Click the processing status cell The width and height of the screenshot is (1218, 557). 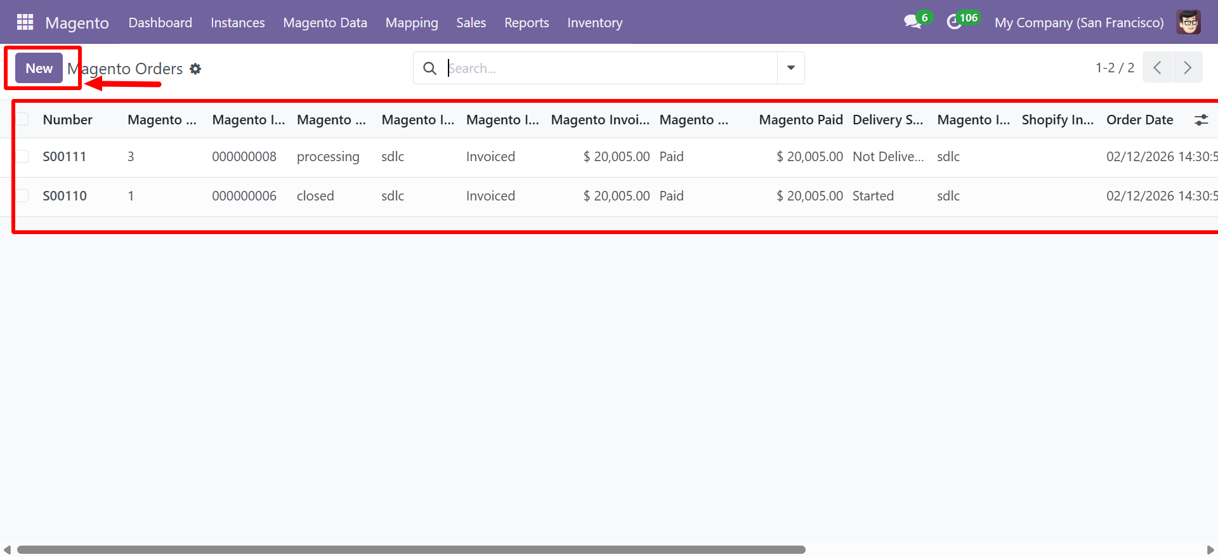(x=328, y=157)
